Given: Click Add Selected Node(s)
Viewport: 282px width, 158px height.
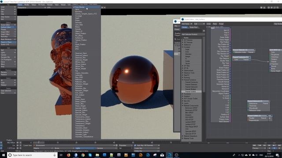Looking at the screenshot, I should (193, 34).
